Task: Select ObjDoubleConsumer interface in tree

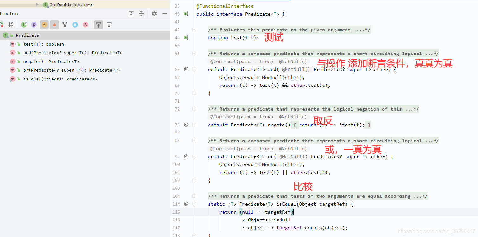Action: tap(71, 5)
